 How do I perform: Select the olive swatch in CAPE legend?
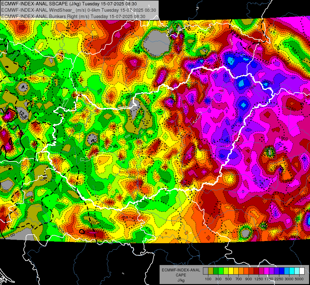click(211, 271)
